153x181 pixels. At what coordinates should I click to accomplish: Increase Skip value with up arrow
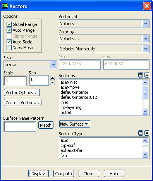(x=52, y=78)
